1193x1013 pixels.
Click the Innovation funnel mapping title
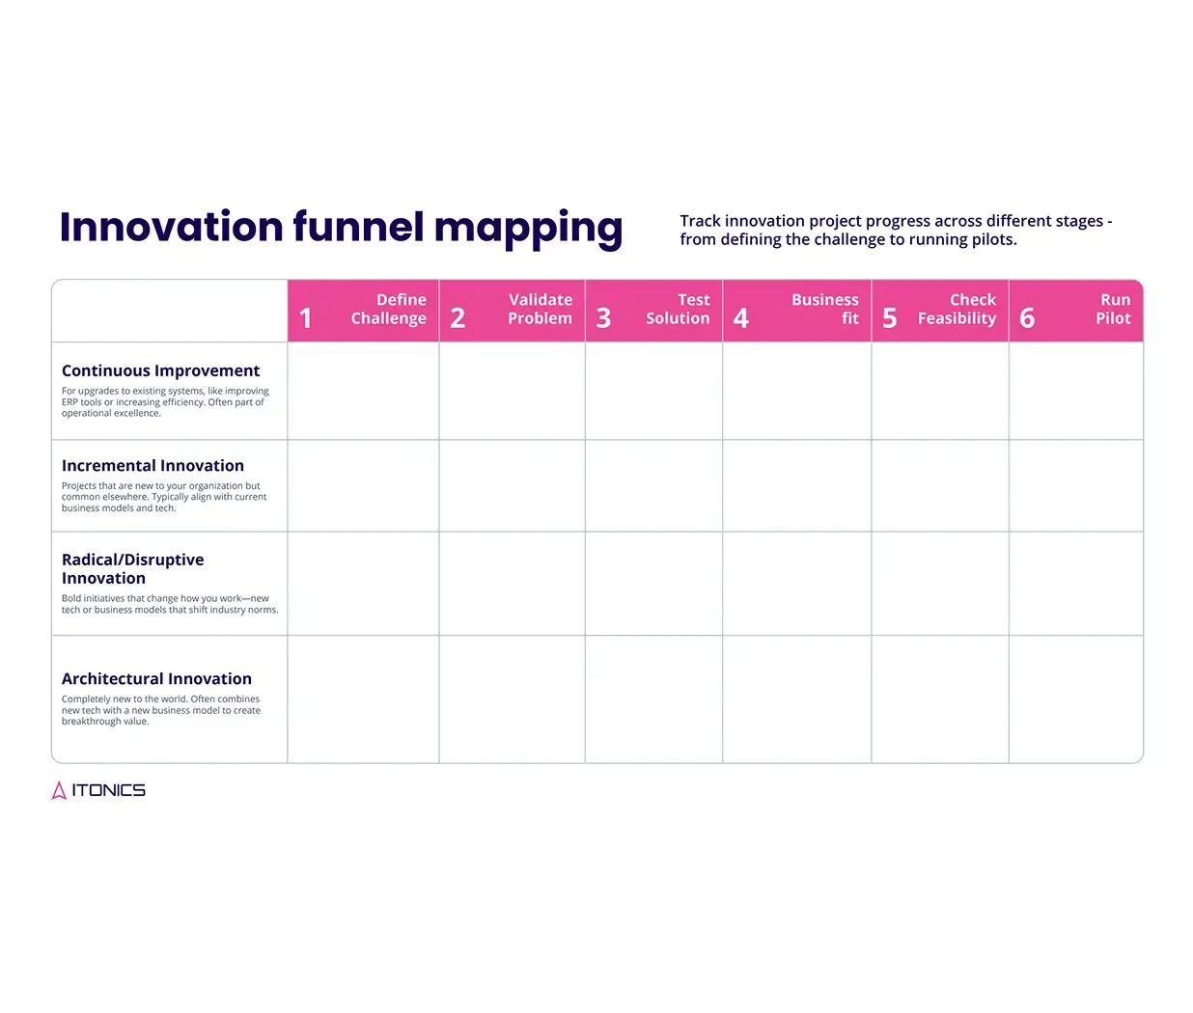(x=341, y=228)
